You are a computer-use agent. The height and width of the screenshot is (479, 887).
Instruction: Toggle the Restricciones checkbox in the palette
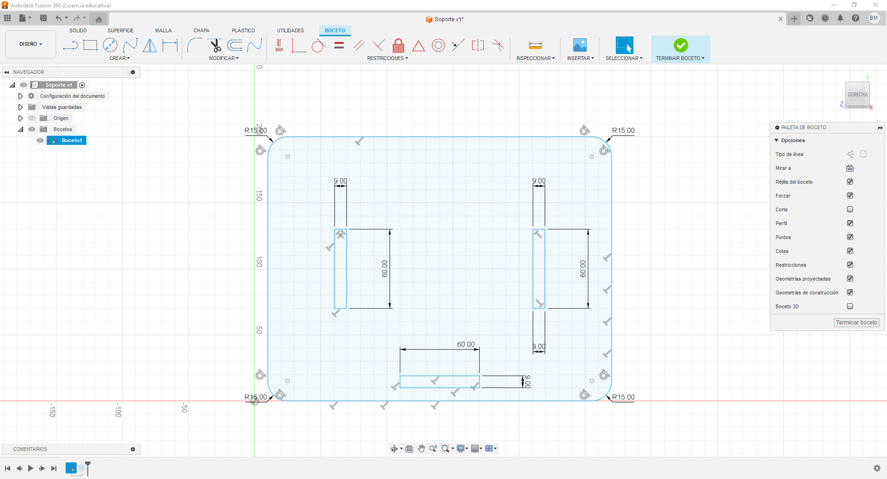click(x=850, y=265)
